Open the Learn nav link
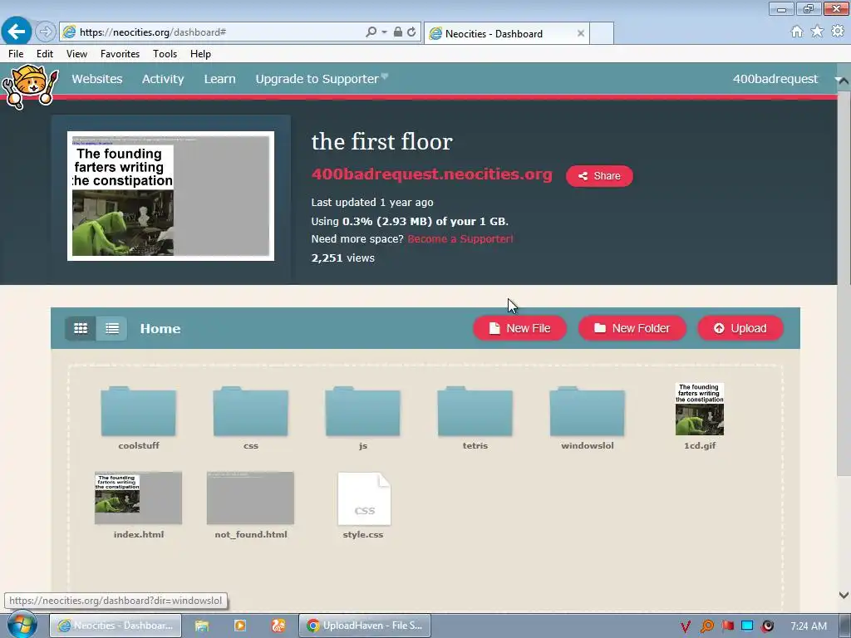This screenshot has width=851, height=638. coord(219,79)
